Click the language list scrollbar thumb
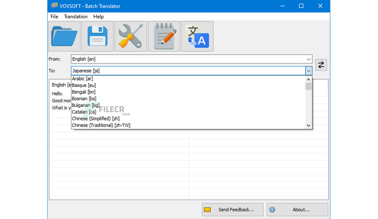 pos(308,86)
